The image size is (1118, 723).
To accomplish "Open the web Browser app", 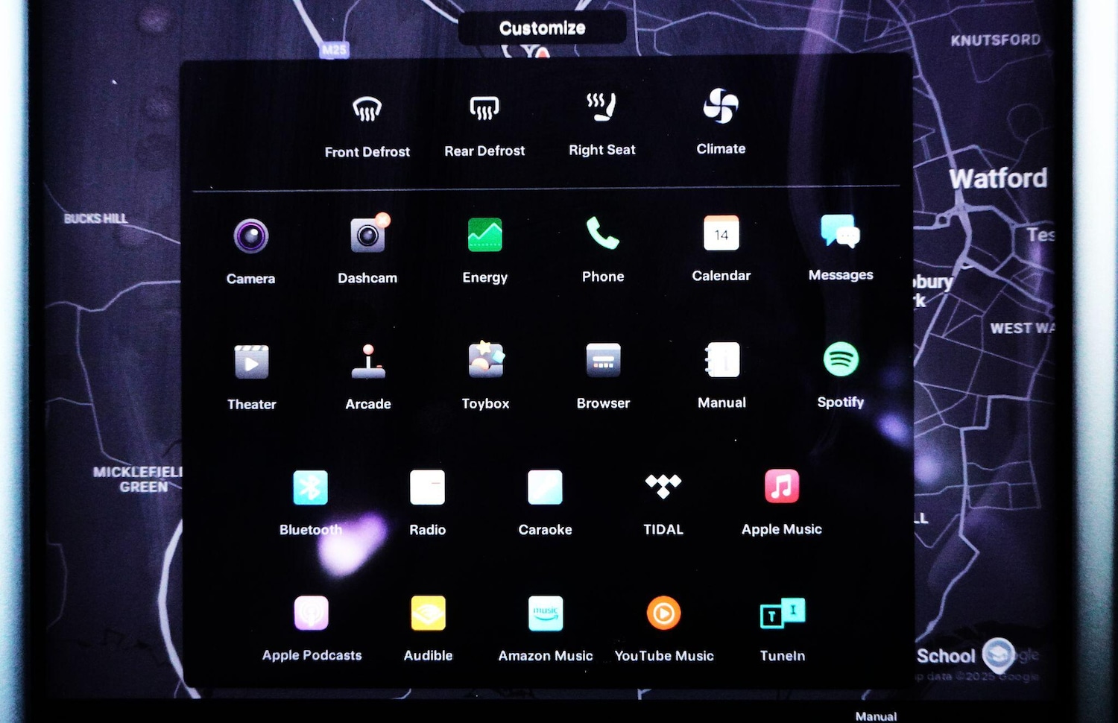I will [603, 360].
